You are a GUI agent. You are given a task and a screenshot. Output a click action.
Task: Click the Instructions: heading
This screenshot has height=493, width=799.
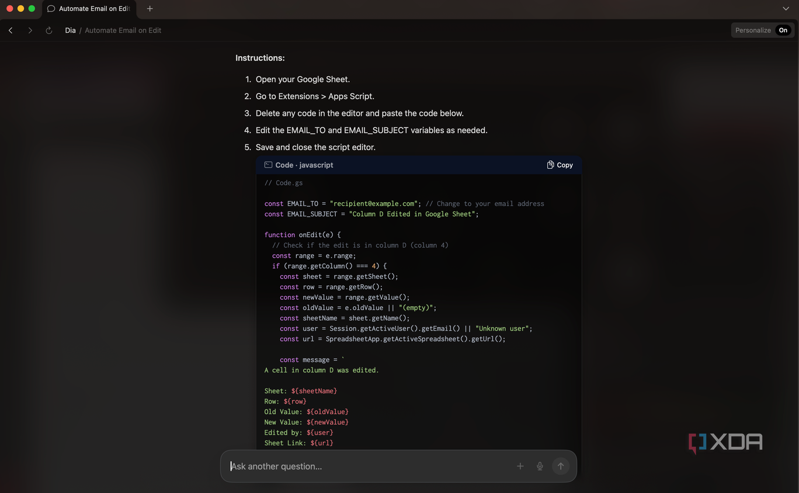(x=260, y=58)
